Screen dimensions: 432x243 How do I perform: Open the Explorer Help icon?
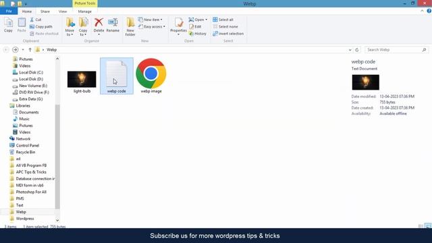pos(429,11)
